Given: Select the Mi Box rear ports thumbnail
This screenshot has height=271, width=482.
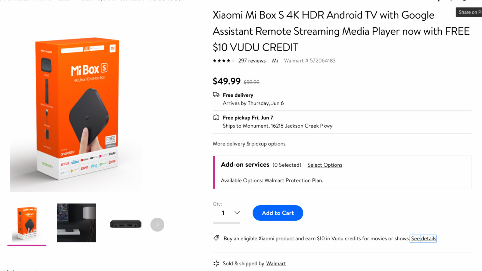Looking at the screenshot, I should coord(125,224).
